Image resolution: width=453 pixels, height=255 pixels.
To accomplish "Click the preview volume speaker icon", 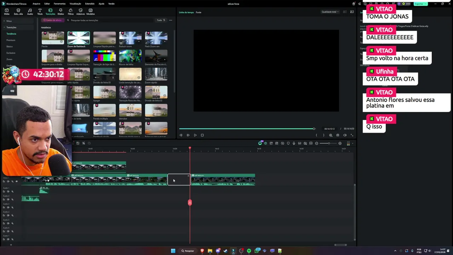I will pyautogui.click(x=345, y=135).
